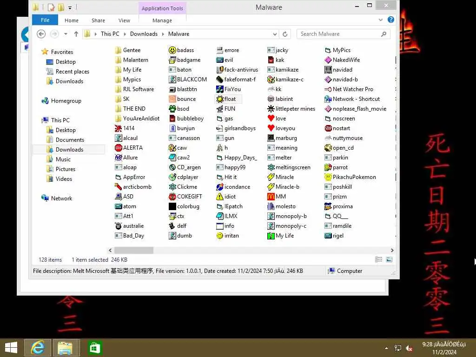Viewport: 476px width, 357px height.
Task: Select the 1414 red splat file
Action: coord(125,128)
